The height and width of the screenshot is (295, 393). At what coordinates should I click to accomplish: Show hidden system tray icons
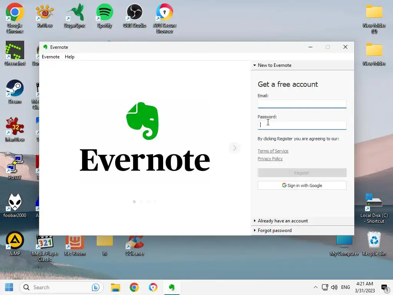coord(315,287)
